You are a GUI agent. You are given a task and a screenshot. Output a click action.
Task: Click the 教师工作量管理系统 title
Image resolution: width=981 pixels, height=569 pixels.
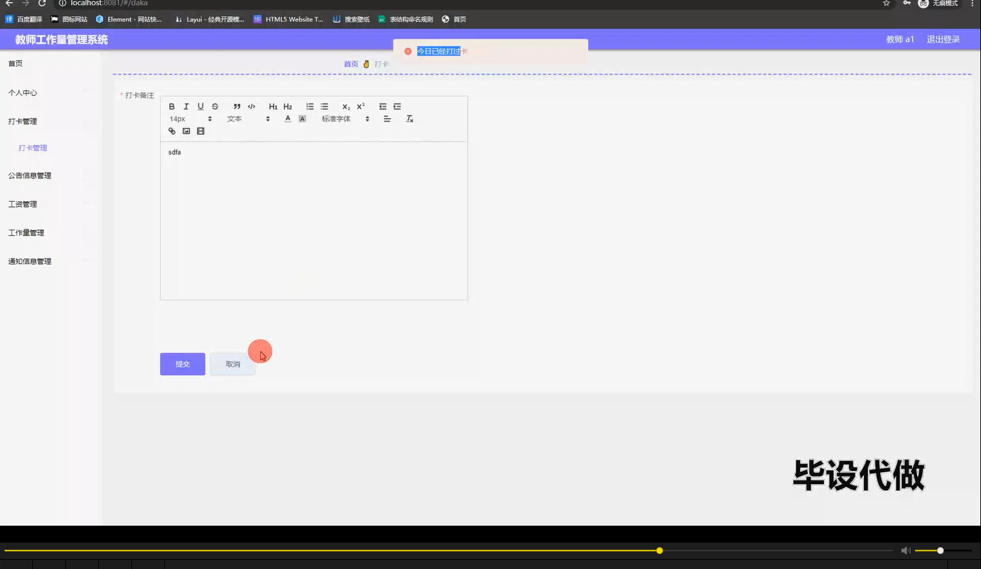[x=61, y=39]
